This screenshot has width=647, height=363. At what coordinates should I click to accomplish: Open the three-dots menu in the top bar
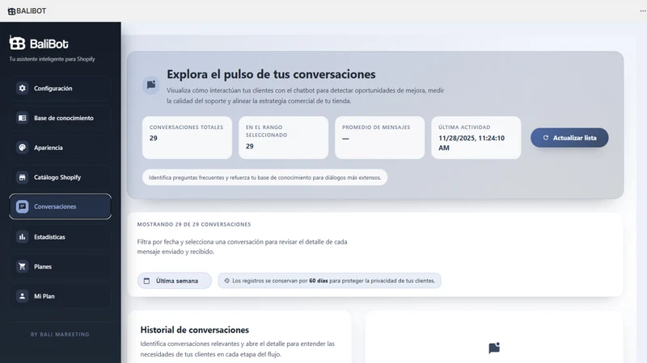pos(642,11)
